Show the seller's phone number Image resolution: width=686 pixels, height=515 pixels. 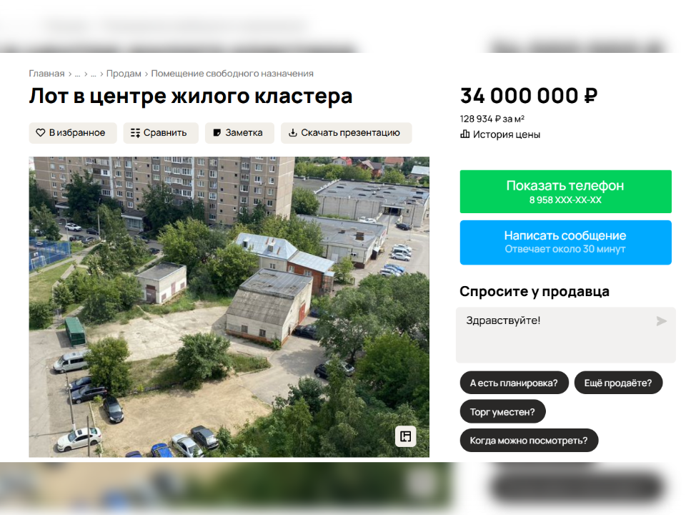tap(565, 192)
